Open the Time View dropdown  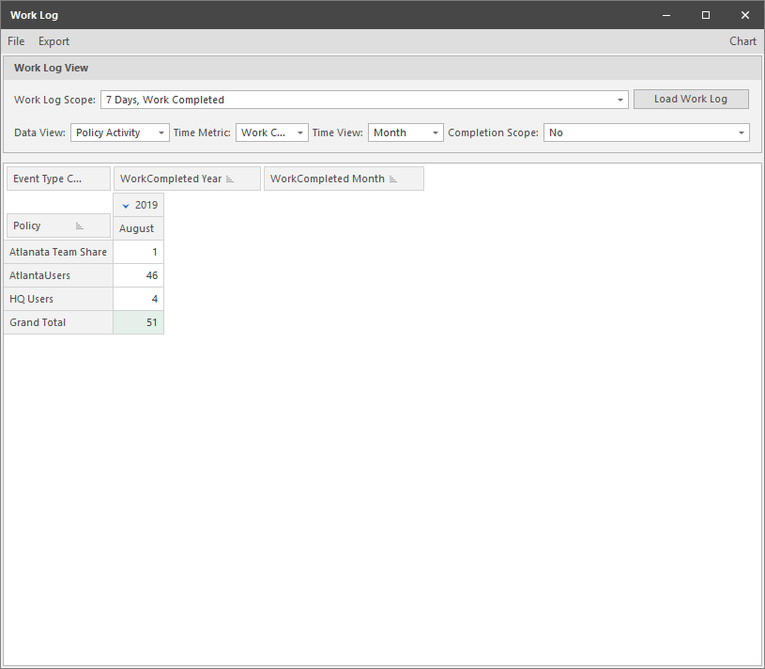point(435,132)
